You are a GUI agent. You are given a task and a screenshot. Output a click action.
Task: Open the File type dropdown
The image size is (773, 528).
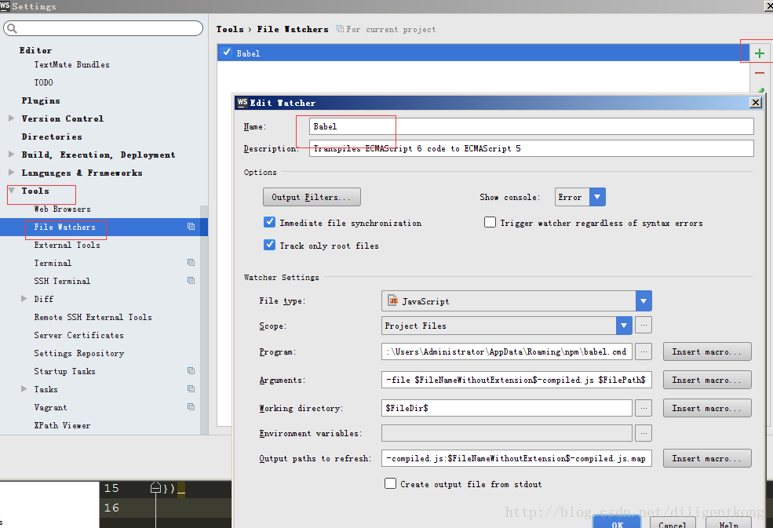coord(644,300)
